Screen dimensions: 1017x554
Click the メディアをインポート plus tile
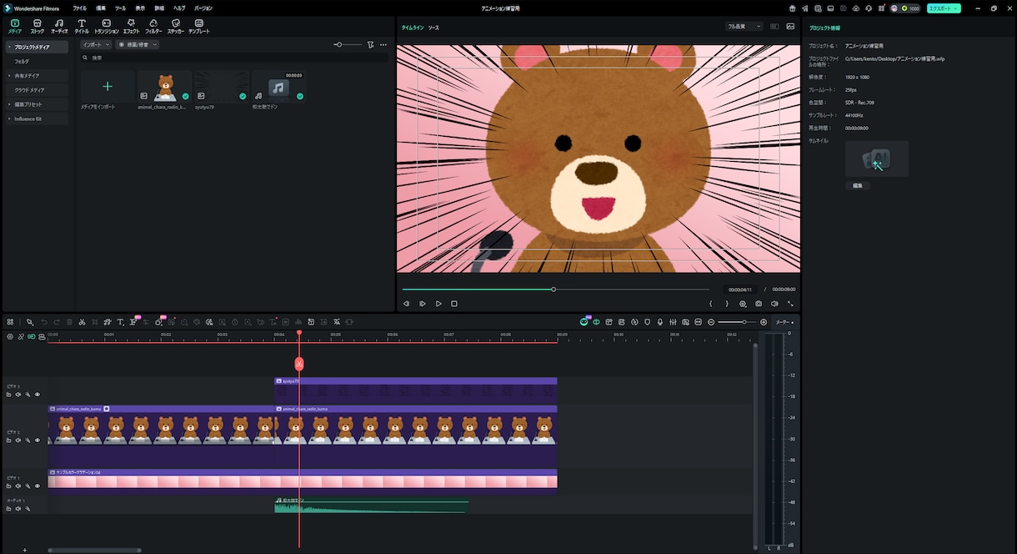click(x=108, y=87)
